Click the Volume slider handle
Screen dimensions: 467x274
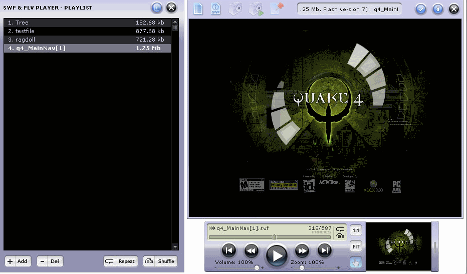(257, 268)
